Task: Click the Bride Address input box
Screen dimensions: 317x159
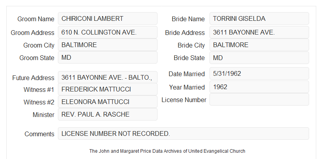Action: coord(259,32)
